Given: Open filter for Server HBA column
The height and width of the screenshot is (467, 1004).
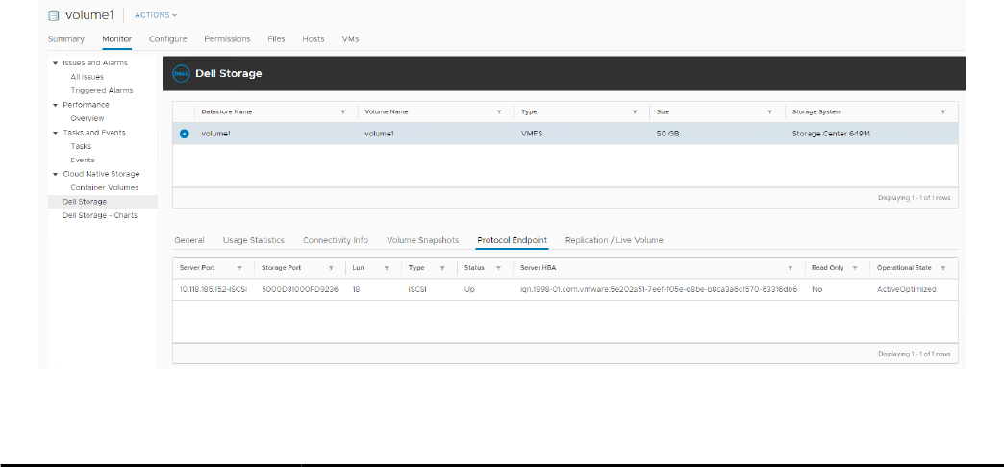Looking at the screenshot, I should 790,268.
